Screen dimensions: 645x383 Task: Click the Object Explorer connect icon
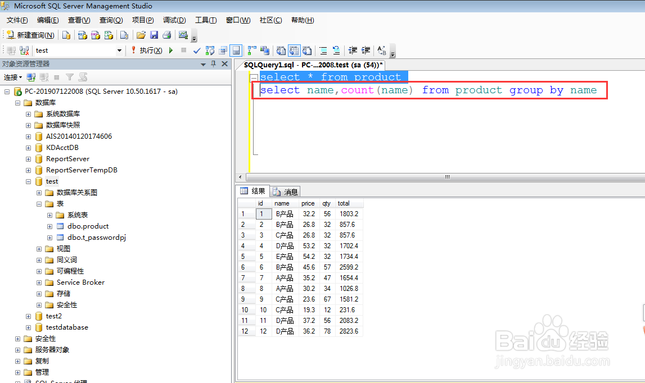tap(31, 77)
